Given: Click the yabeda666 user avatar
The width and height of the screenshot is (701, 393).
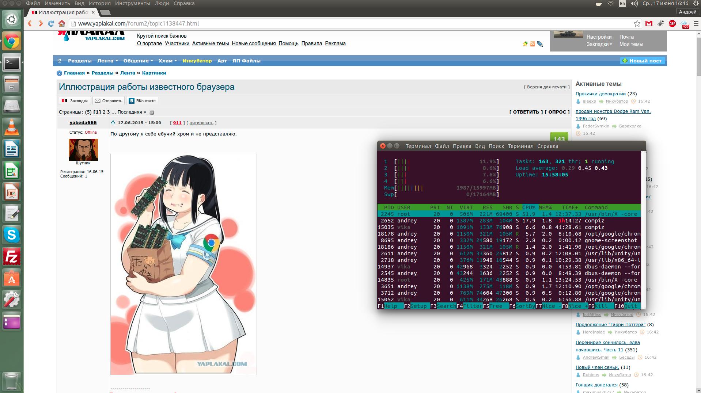Looking at the screenshot, I should (x=83, y=149).
